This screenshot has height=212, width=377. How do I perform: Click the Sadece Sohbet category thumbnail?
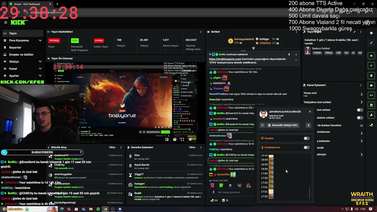(x=307, y=50)
